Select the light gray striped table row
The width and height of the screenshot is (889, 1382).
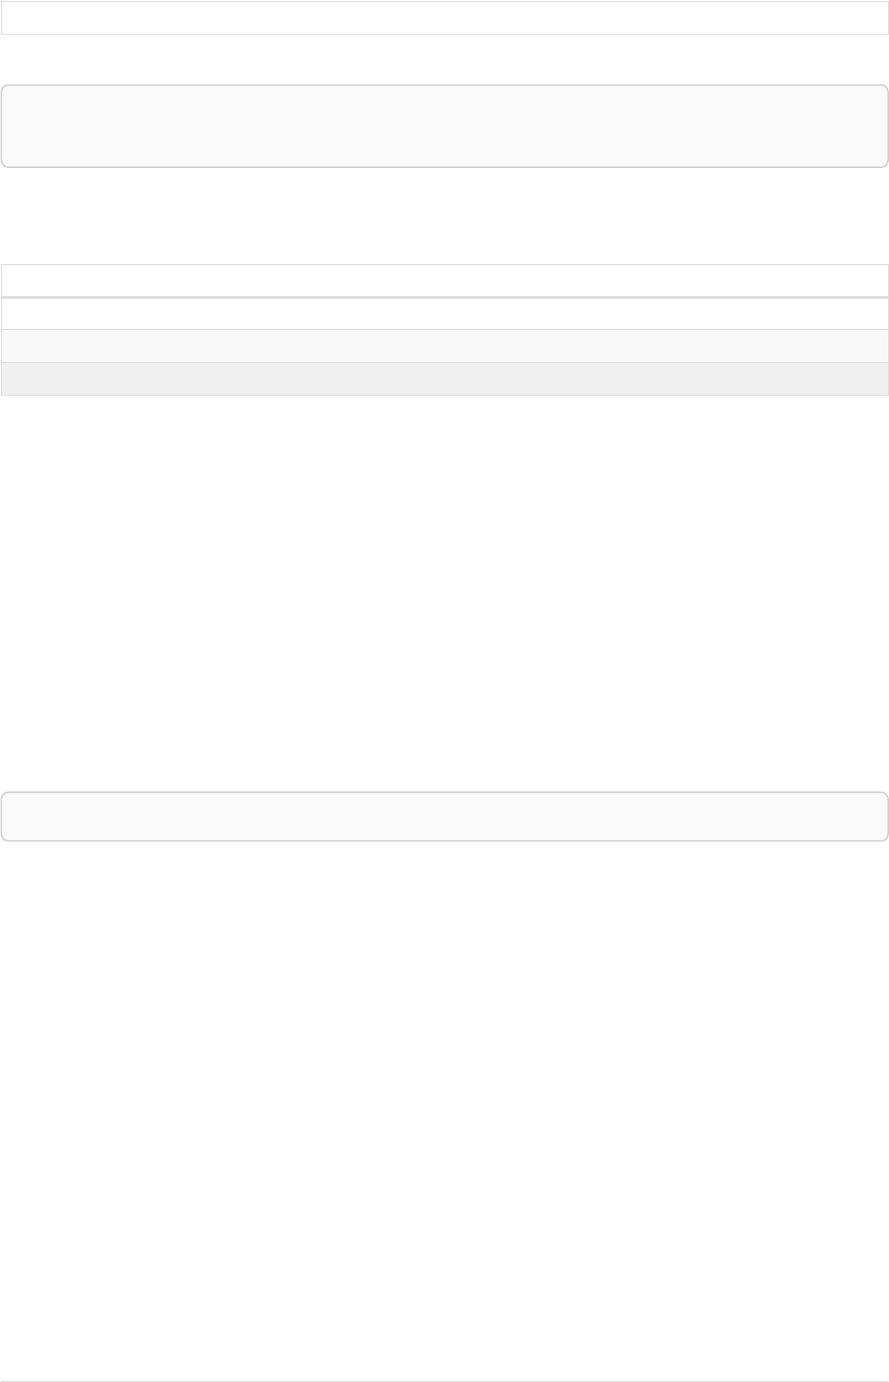click(x=444, y=346)
